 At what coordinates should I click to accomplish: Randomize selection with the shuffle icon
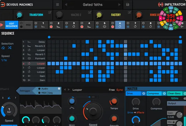[10, 48]
